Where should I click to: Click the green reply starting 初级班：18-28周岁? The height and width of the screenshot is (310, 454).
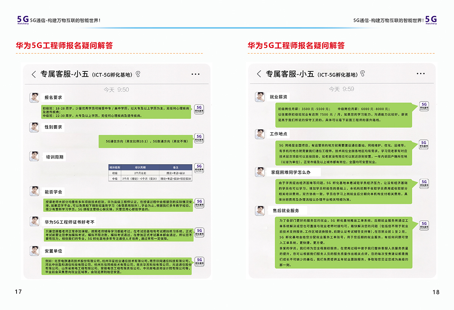(x=116, y=112)
